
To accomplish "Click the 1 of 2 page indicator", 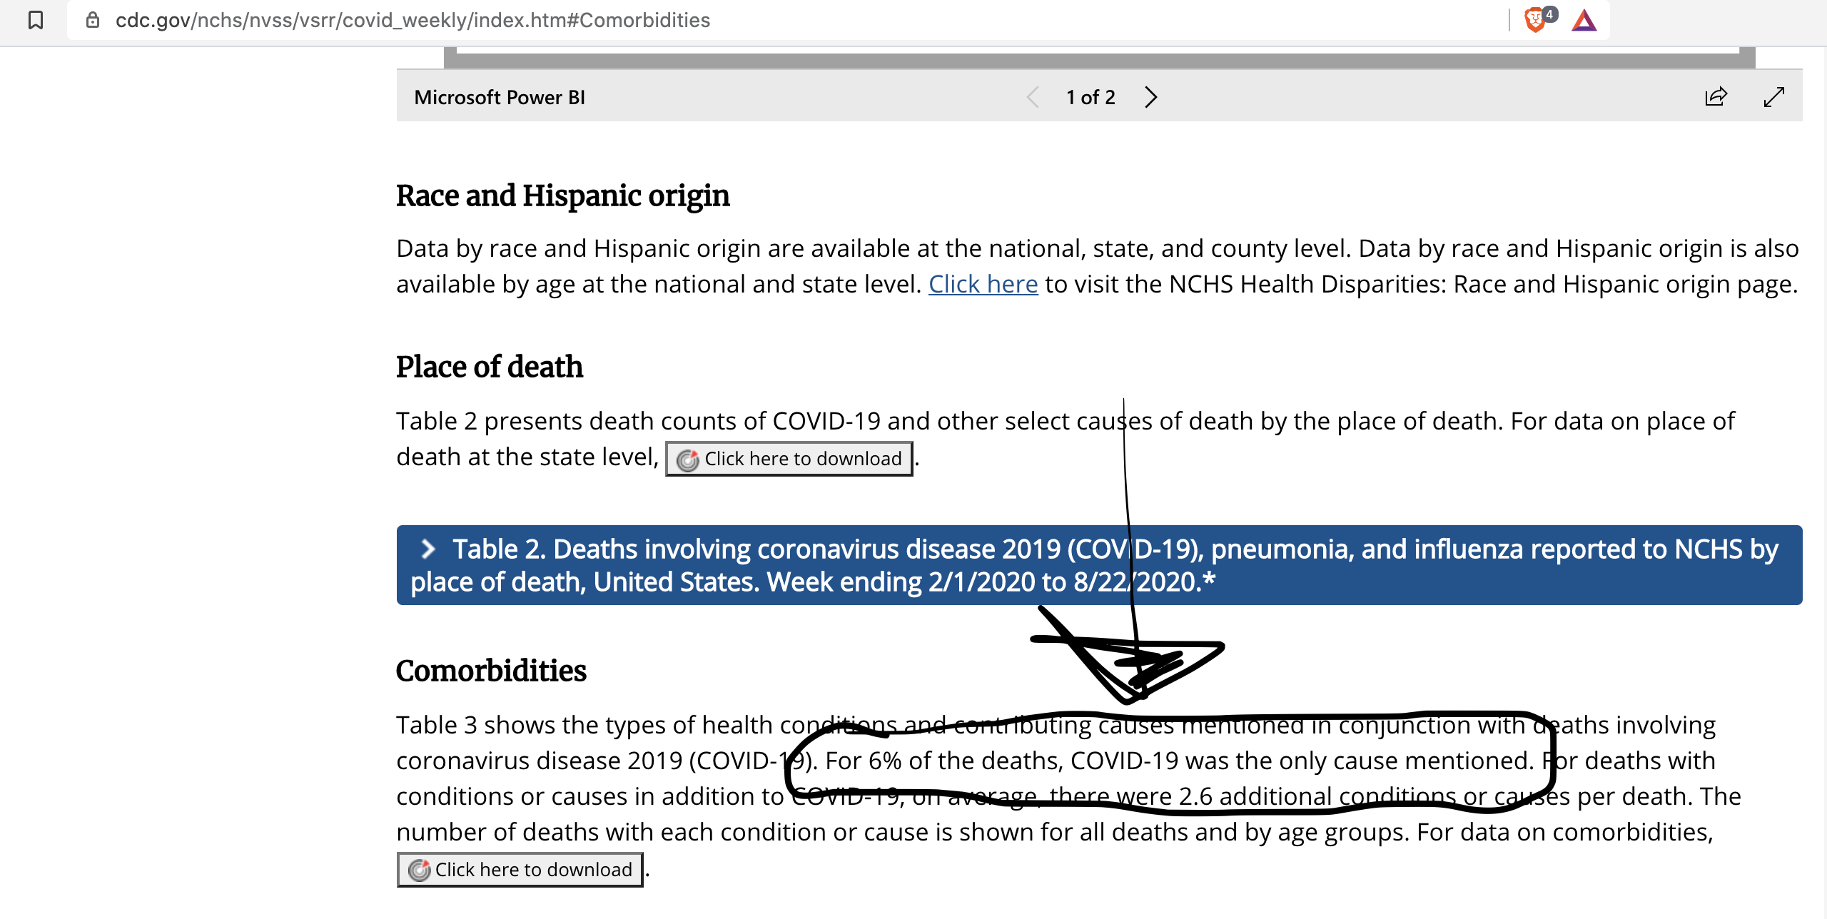I will click(1090, 97).
